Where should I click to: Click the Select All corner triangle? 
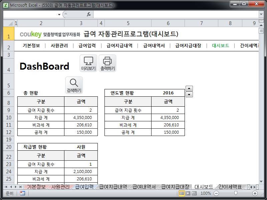click(x=9, y=23)
